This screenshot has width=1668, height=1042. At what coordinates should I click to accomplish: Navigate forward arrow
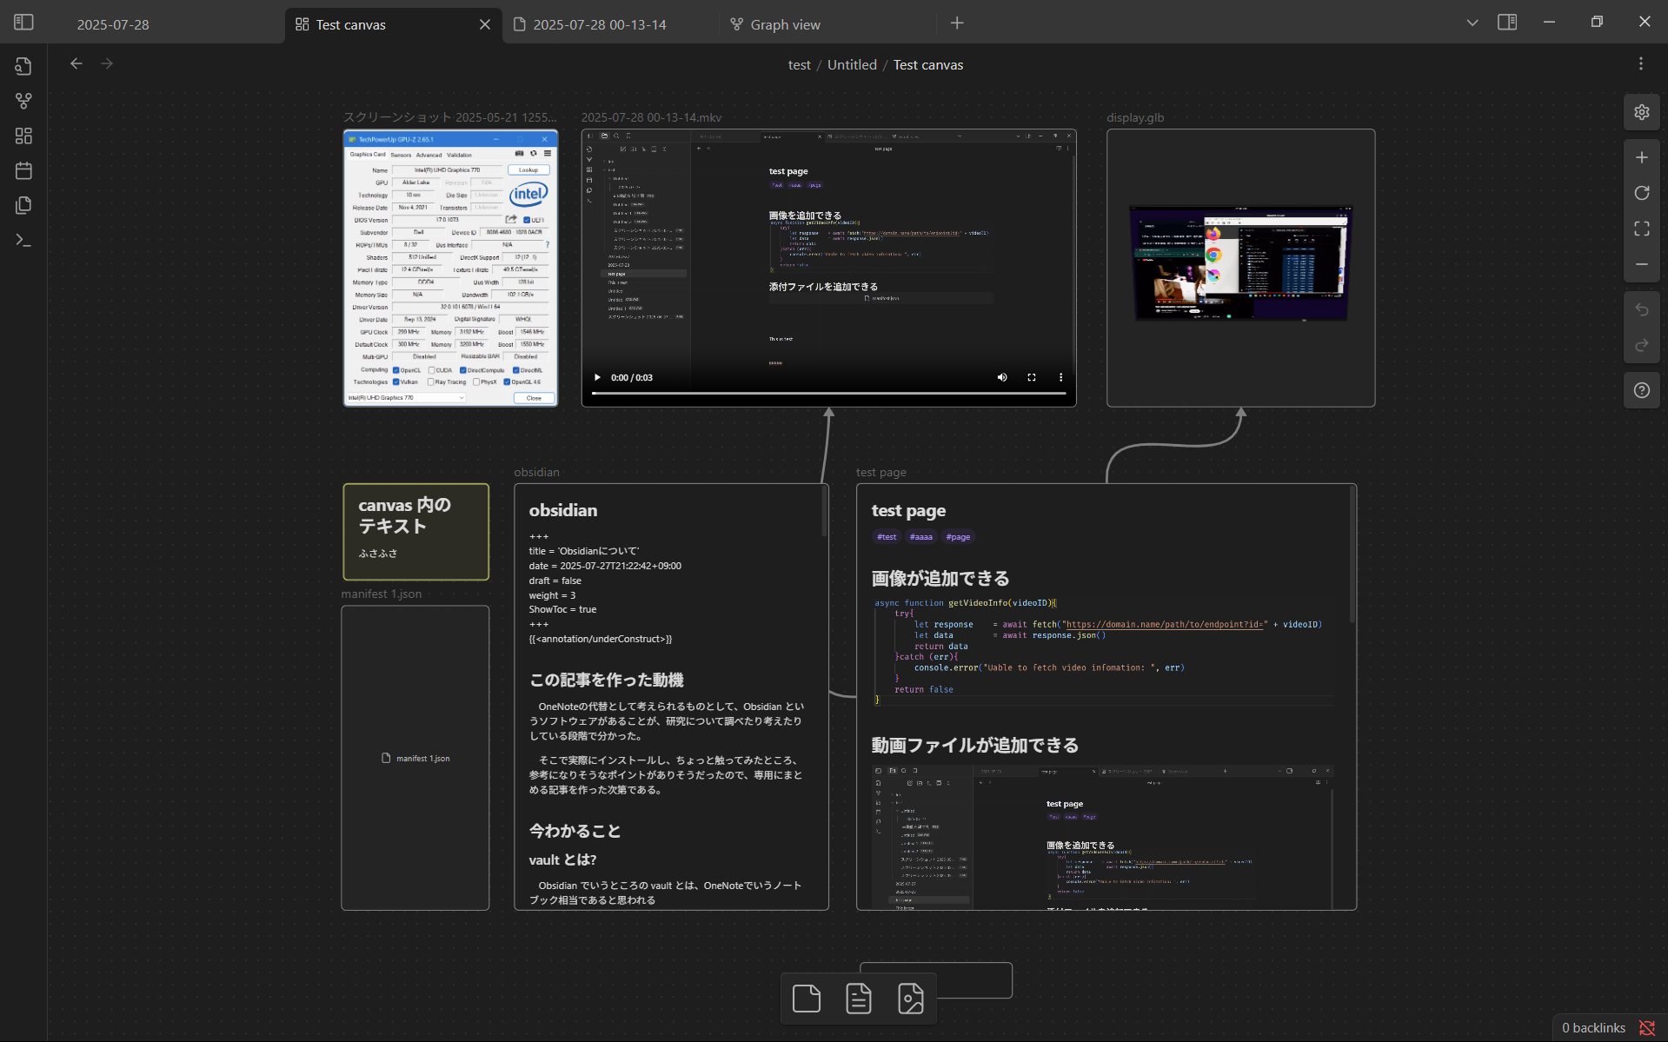point(107,63)
